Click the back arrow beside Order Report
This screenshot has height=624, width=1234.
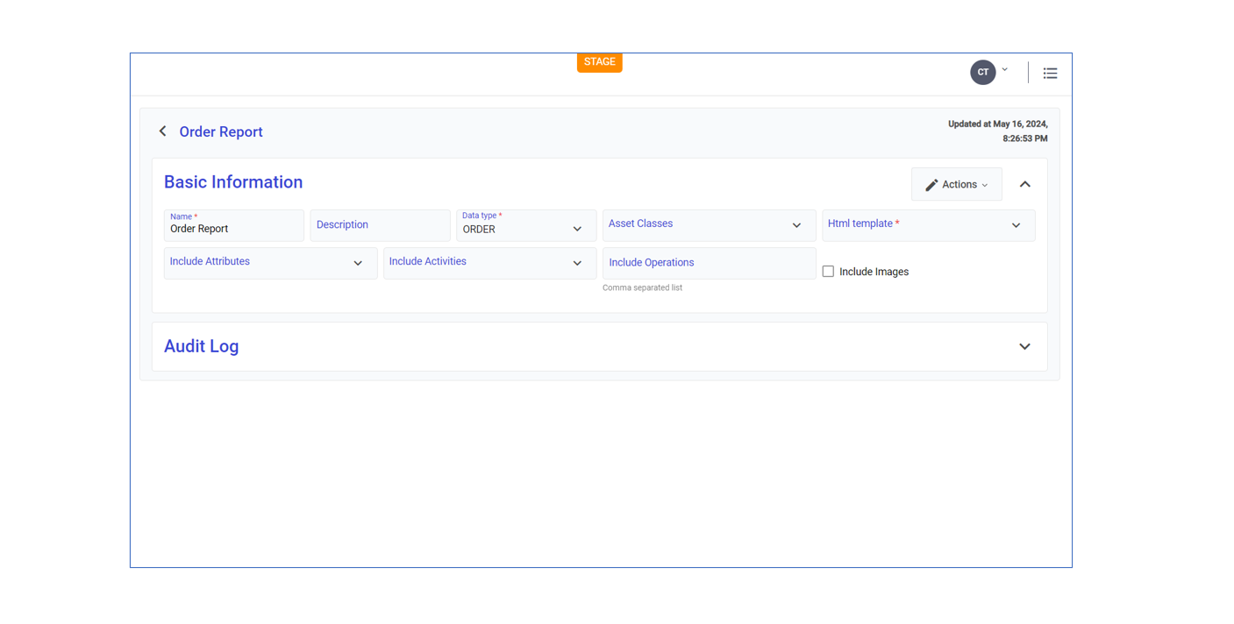162,131
